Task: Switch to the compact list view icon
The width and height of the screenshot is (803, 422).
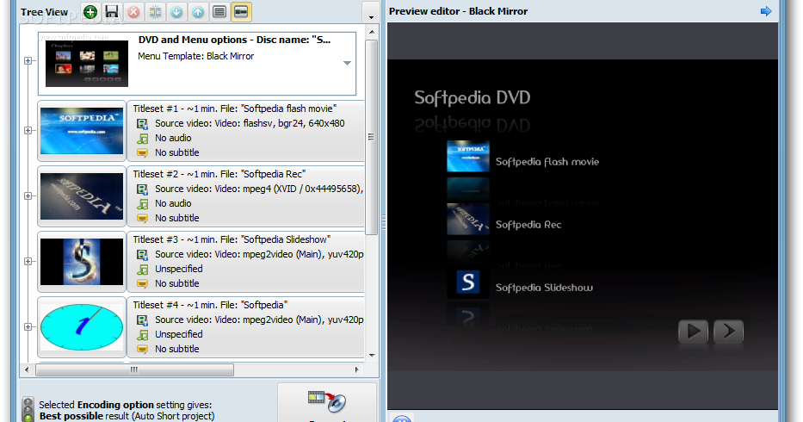Action: [x=219, y=12]
